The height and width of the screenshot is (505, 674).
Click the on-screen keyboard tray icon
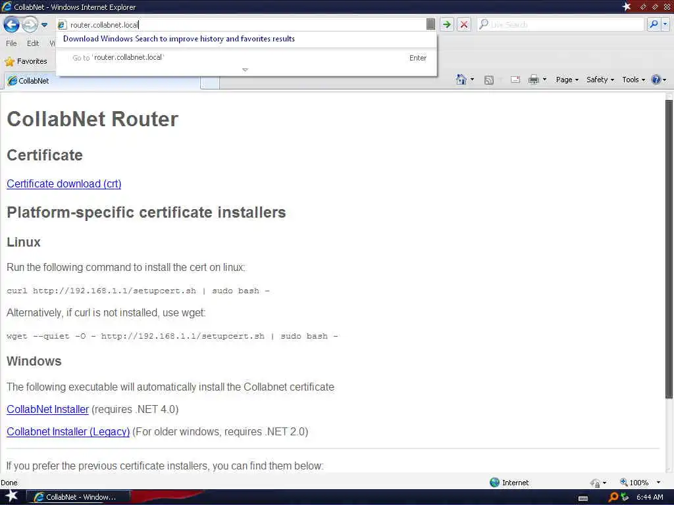(x=583, y=498)
